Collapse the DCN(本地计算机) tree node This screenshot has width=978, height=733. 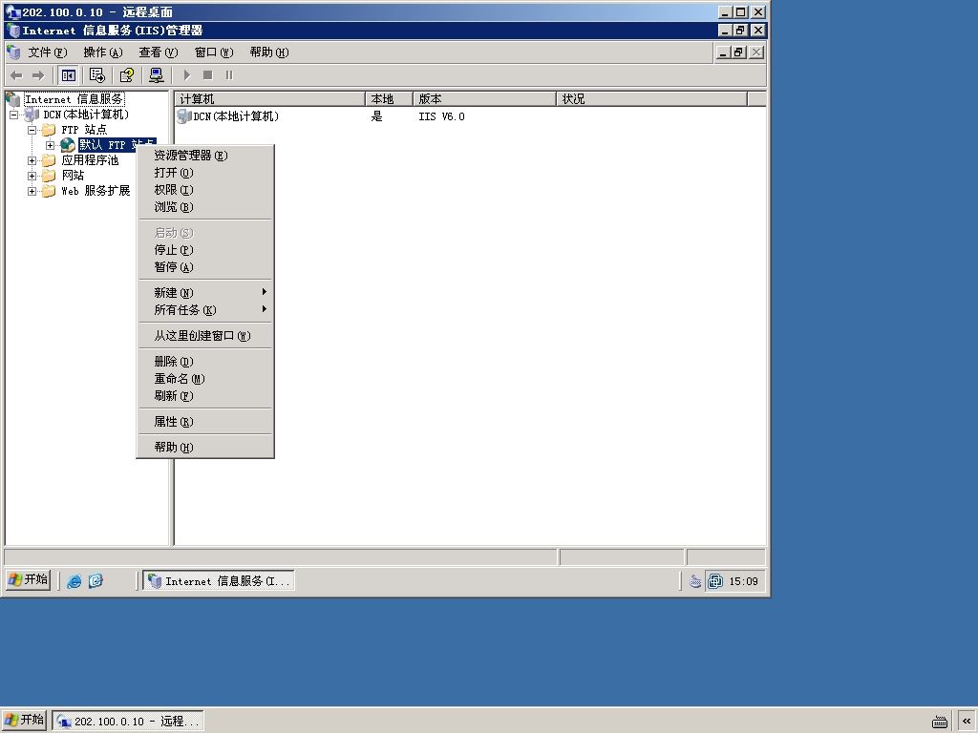[x=13, y=115]
